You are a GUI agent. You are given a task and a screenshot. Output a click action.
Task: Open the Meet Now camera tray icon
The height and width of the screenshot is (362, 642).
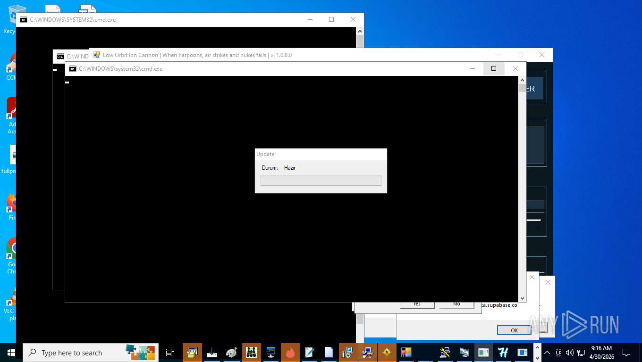[558, 353]
